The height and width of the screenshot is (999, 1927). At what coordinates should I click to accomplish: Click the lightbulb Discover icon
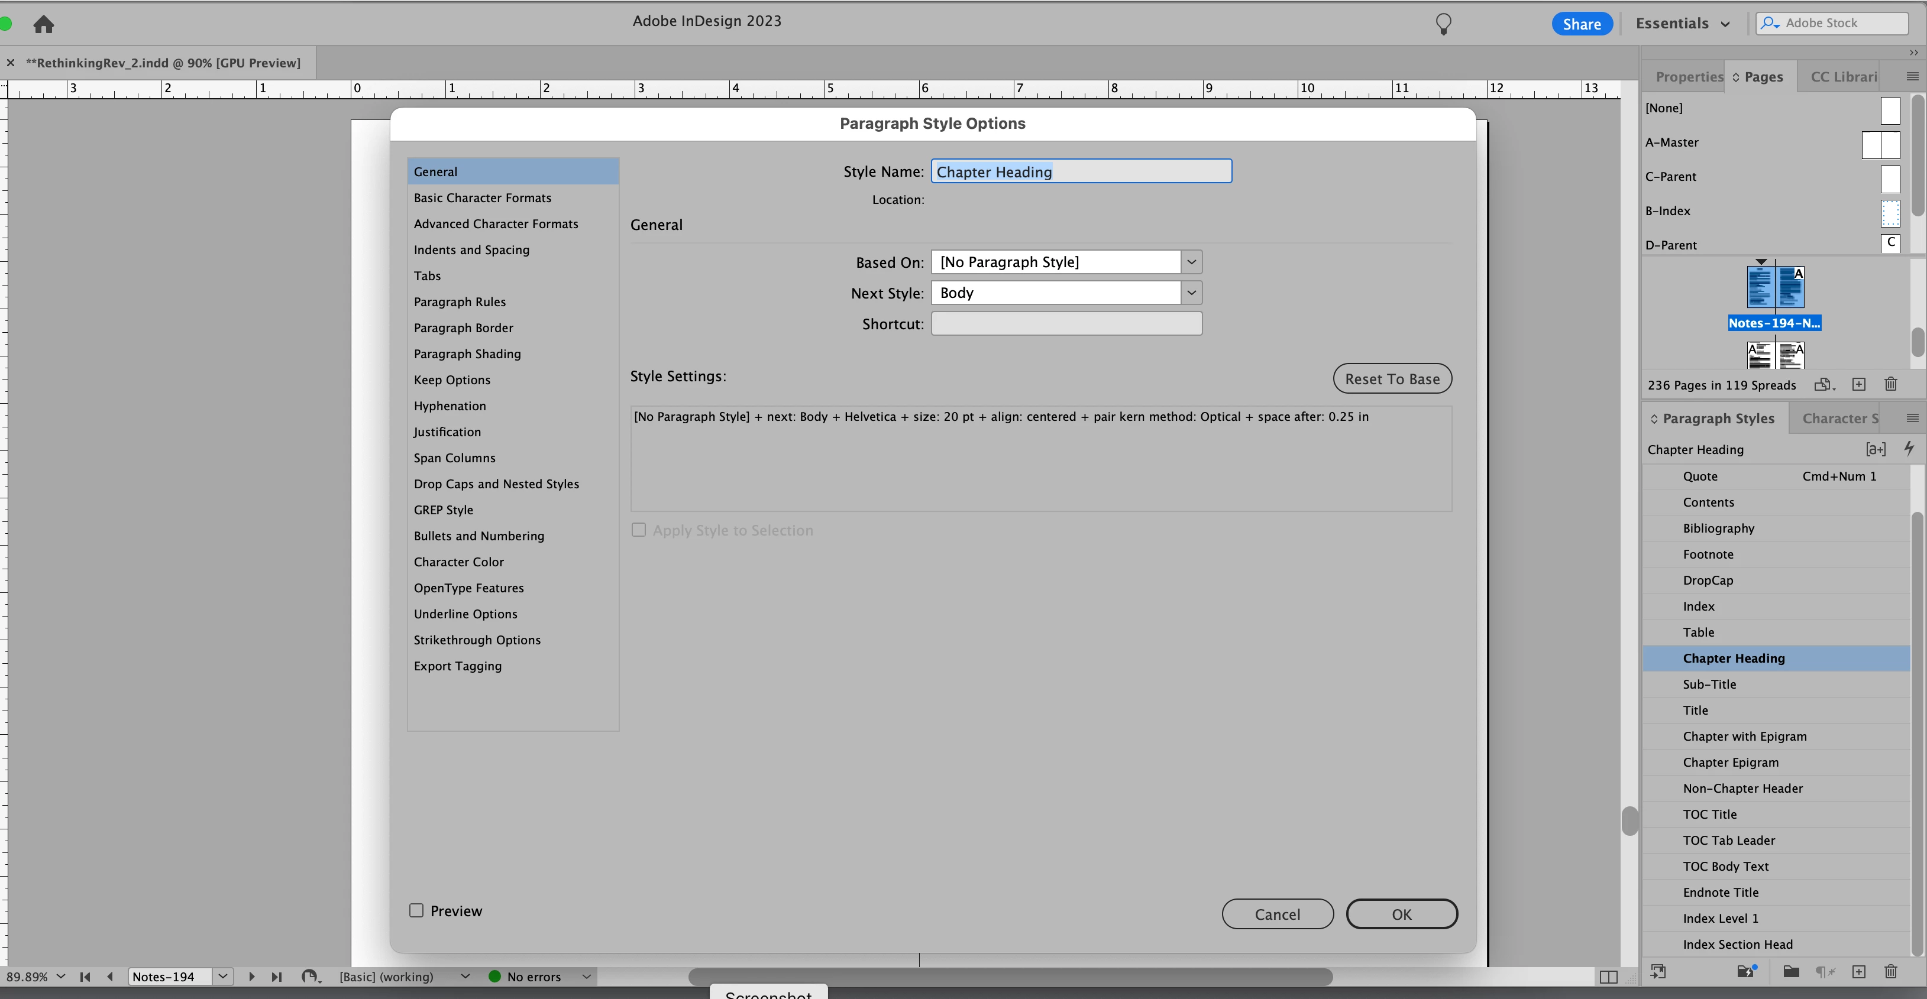(x=1443, y=24)
